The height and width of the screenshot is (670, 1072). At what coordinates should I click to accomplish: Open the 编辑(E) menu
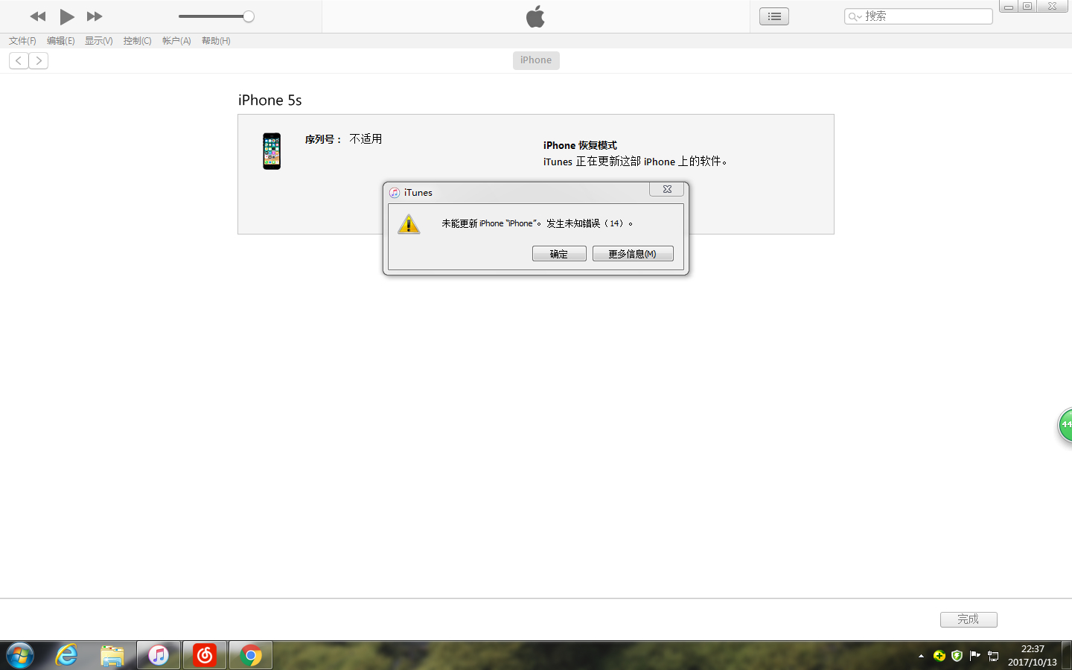[x=61, y=41]
